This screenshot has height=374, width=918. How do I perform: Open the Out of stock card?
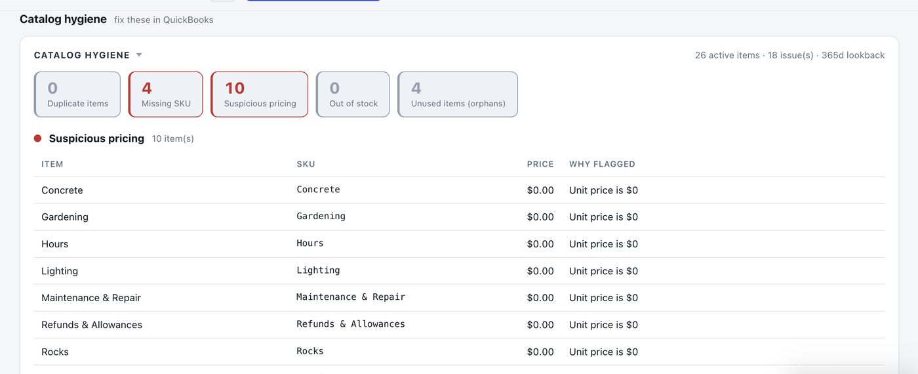(353, 94)
